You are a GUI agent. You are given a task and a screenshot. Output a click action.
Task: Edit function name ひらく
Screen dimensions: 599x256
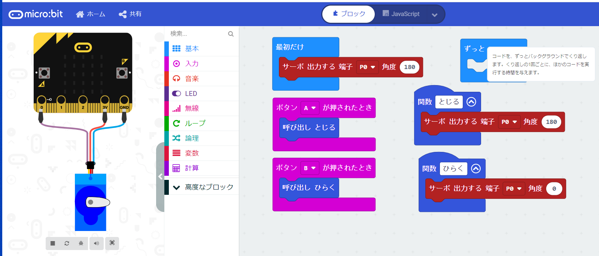tap(453, 169)
